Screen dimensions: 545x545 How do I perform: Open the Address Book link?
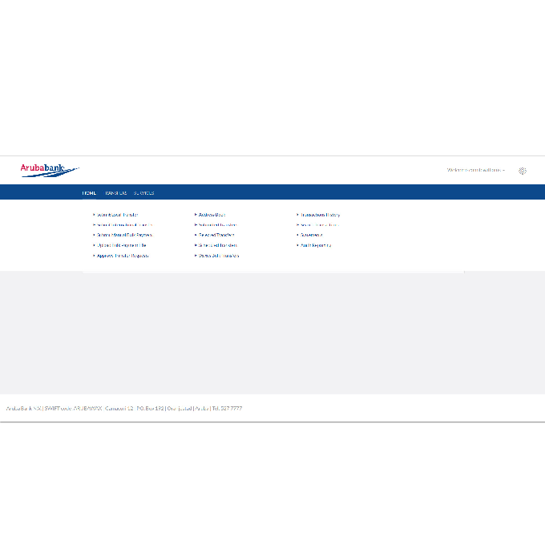(x=212, y=215)
